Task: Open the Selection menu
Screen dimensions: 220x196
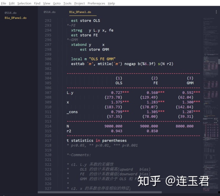Action: [x=24, y=3]
